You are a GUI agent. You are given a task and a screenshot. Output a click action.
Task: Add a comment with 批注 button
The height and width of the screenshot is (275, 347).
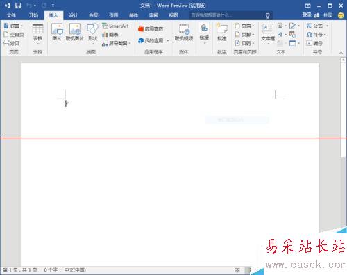221,32
